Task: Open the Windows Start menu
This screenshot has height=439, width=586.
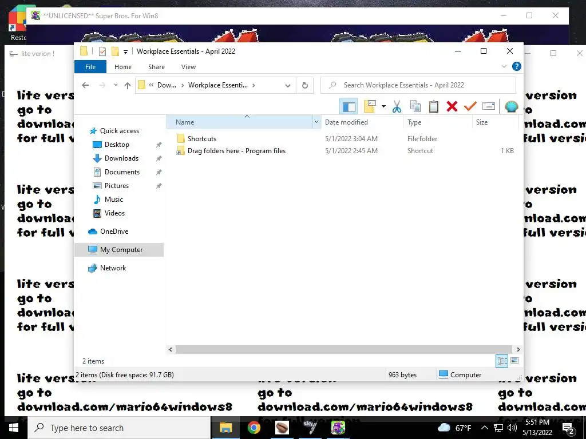Action: tap(14, 428)
